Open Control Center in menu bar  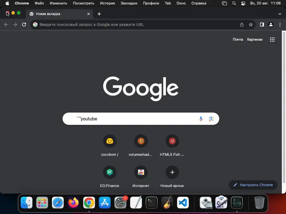[x=243, y=3]
